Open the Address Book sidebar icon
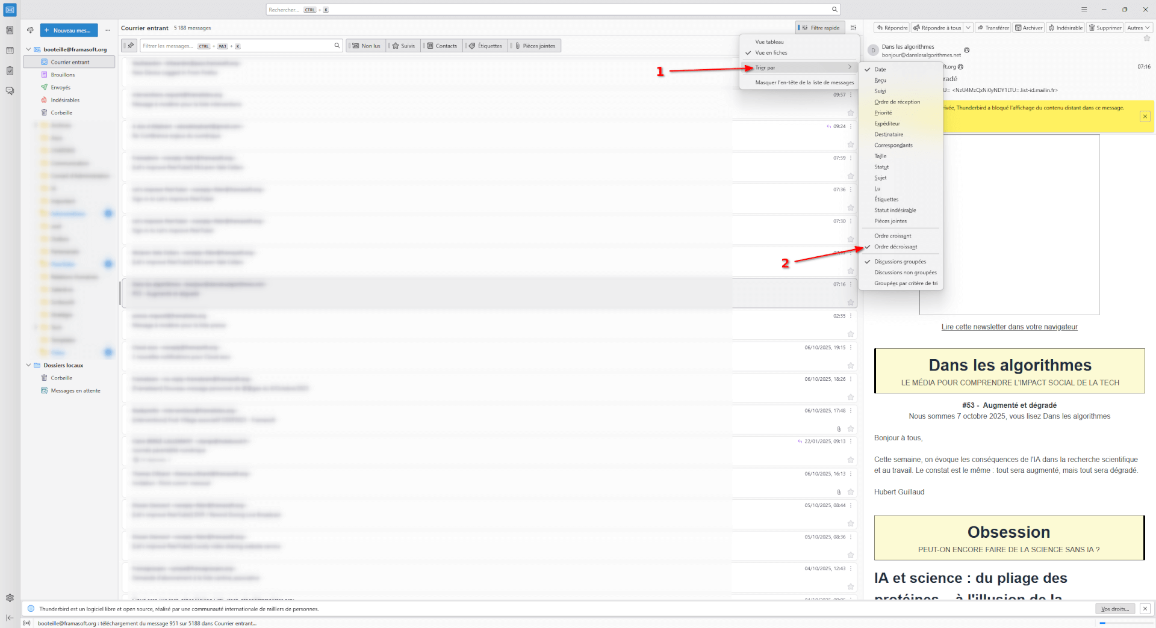The width and height of the screenshot is (1156, 628). pos(10,30)
